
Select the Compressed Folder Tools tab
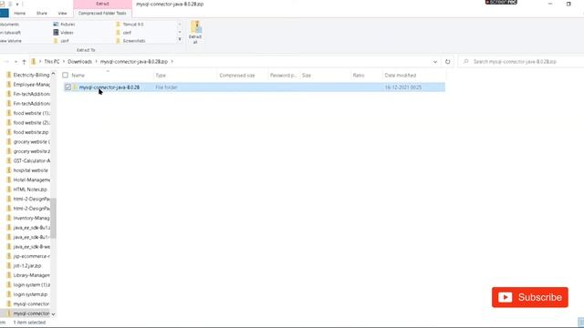pos(102,13)
